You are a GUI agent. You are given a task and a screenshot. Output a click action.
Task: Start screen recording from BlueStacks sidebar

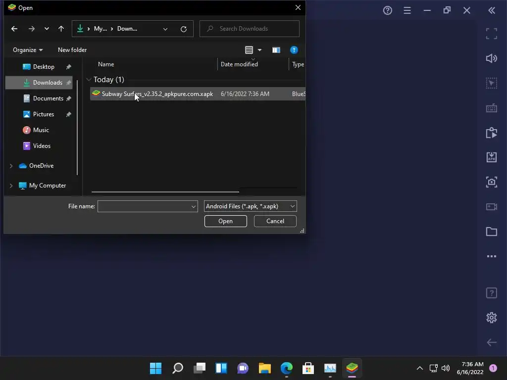click(x=491, y=206)
